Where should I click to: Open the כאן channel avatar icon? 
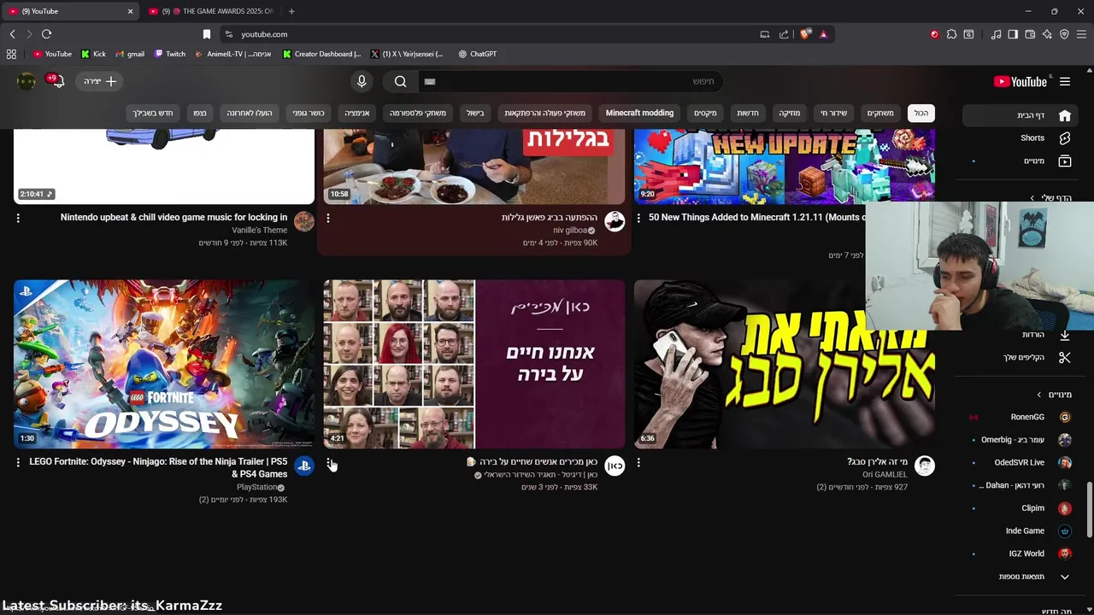tap(615, 466)
